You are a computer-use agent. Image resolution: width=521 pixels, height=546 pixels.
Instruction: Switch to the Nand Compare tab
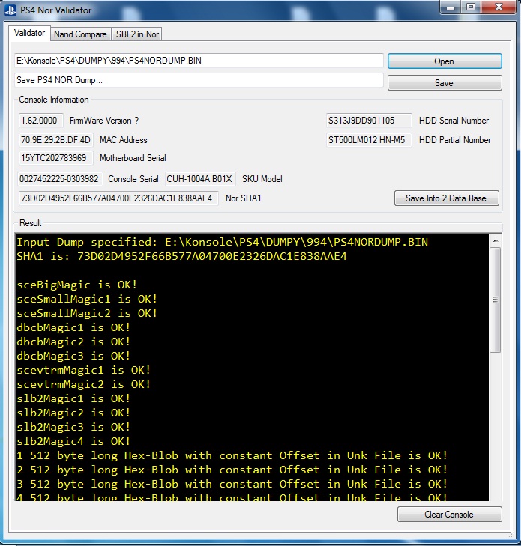coord(80,34)
